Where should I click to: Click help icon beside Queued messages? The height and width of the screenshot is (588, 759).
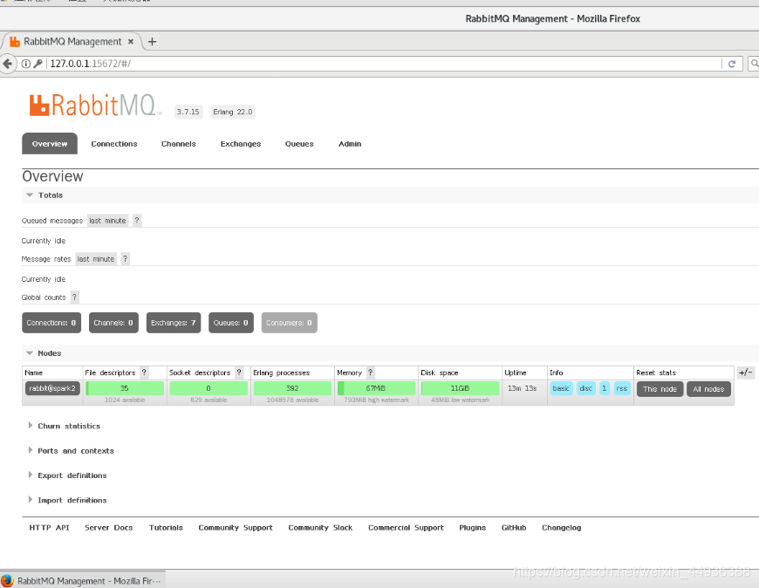137,220
